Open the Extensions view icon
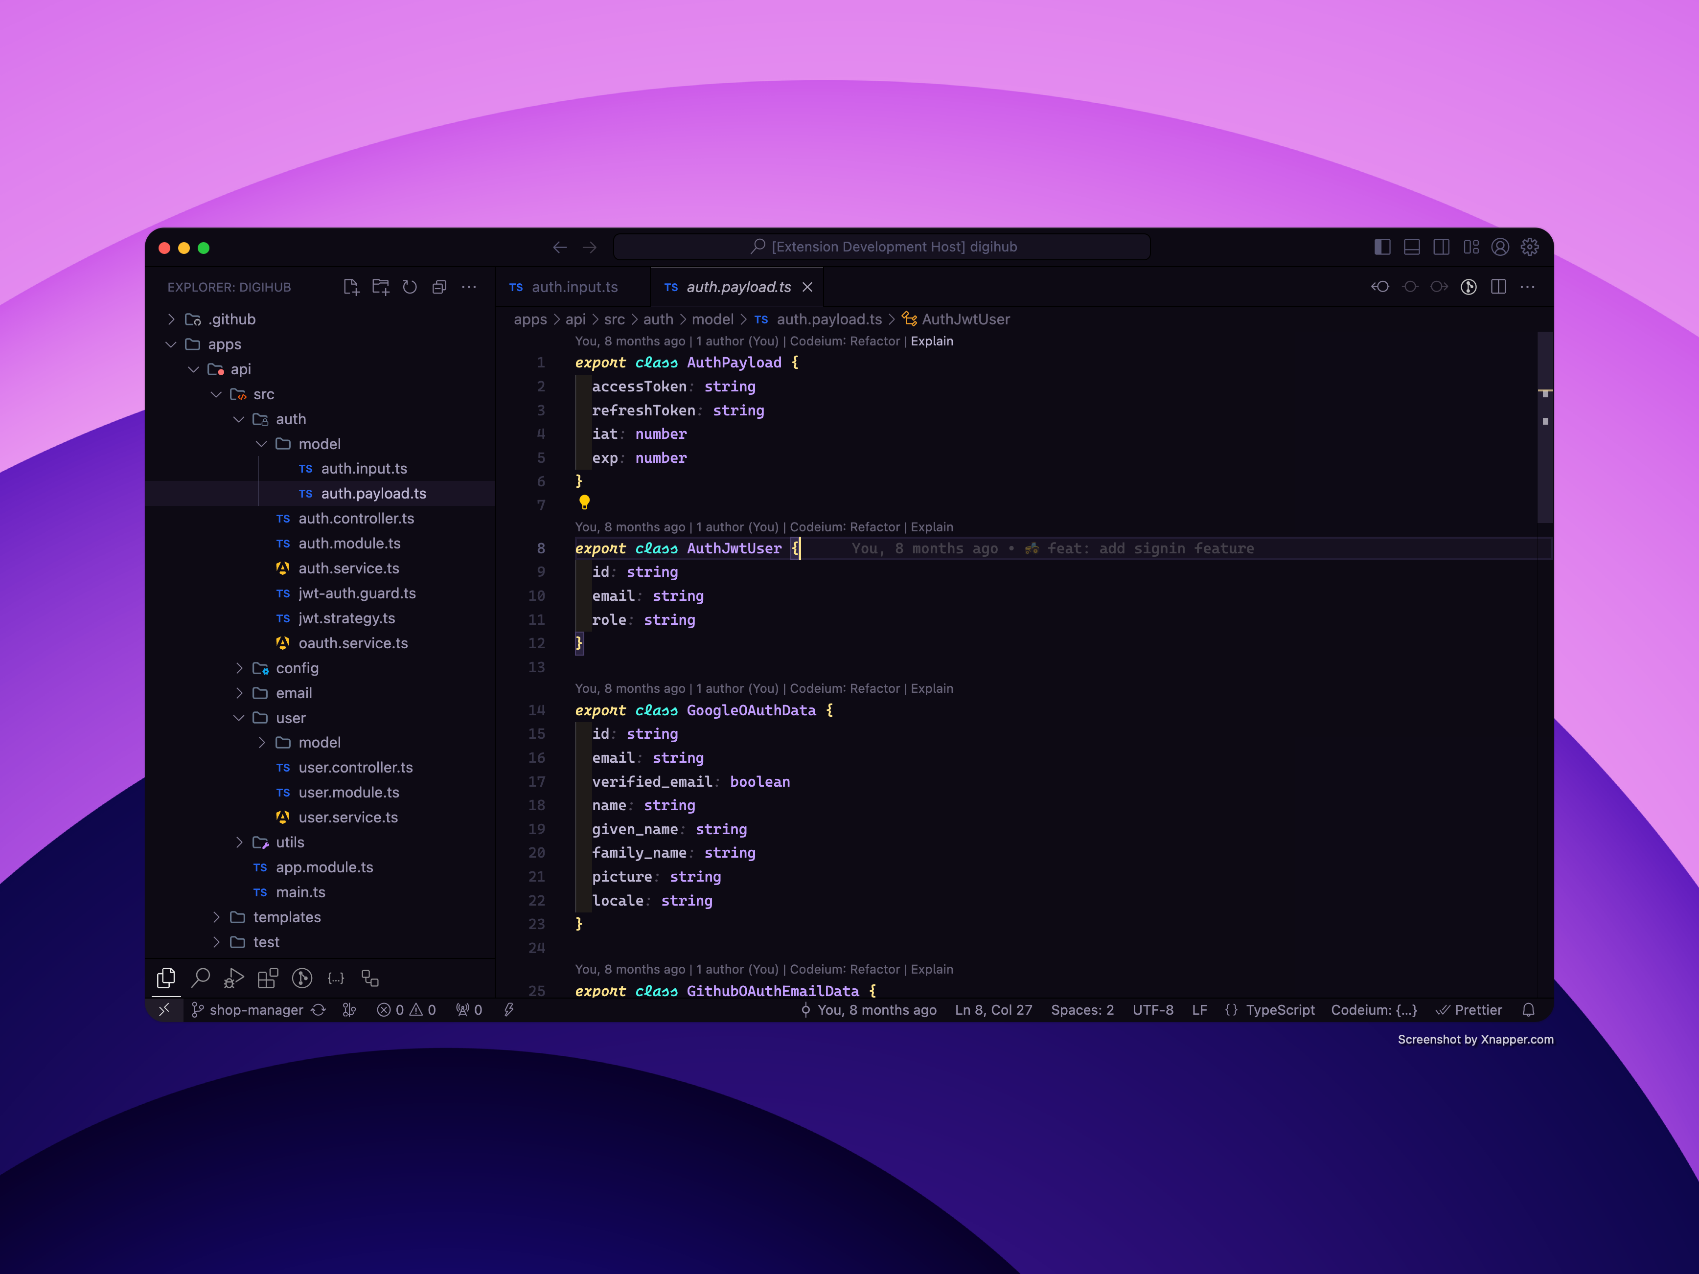Image resolution: width=1699 pixels, height=1274 pixels. point(267,978)
